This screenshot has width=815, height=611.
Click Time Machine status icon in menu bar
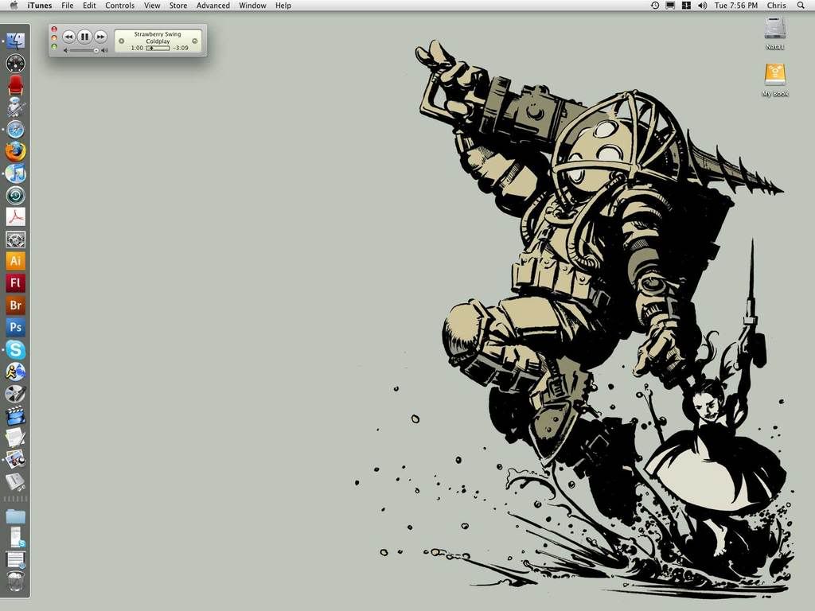tap(655, 6)
